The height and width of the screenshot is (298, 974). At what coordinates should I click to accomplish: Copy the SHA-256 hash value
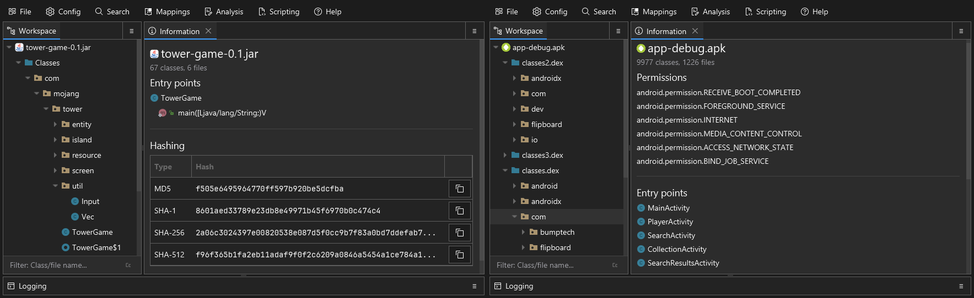tap(459, 233)
